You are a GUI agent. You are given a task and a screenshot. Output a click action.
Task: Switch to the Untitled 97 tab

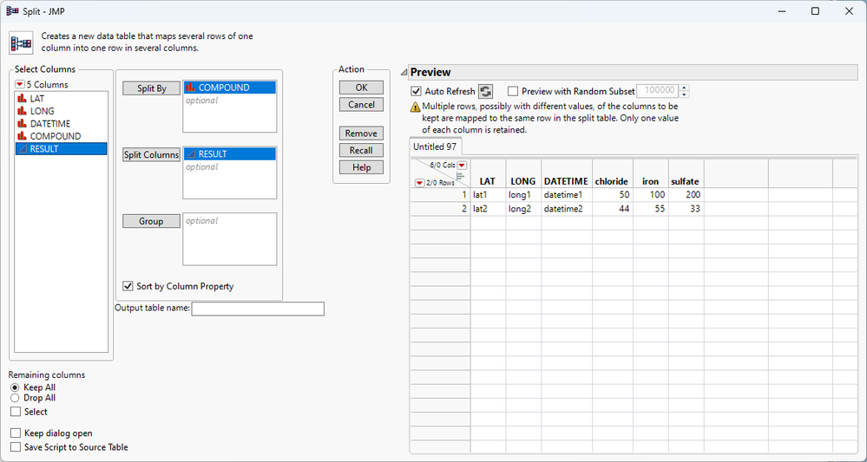coord(435,146)
